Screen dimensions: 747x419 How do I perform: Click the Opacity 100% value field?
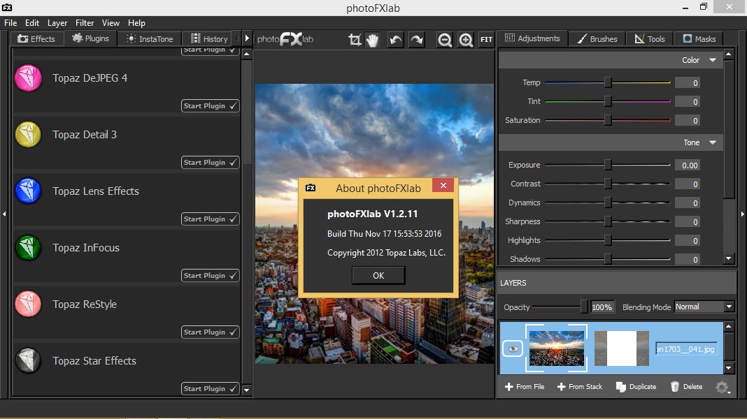pyautogui.click(x=602, y=307)
